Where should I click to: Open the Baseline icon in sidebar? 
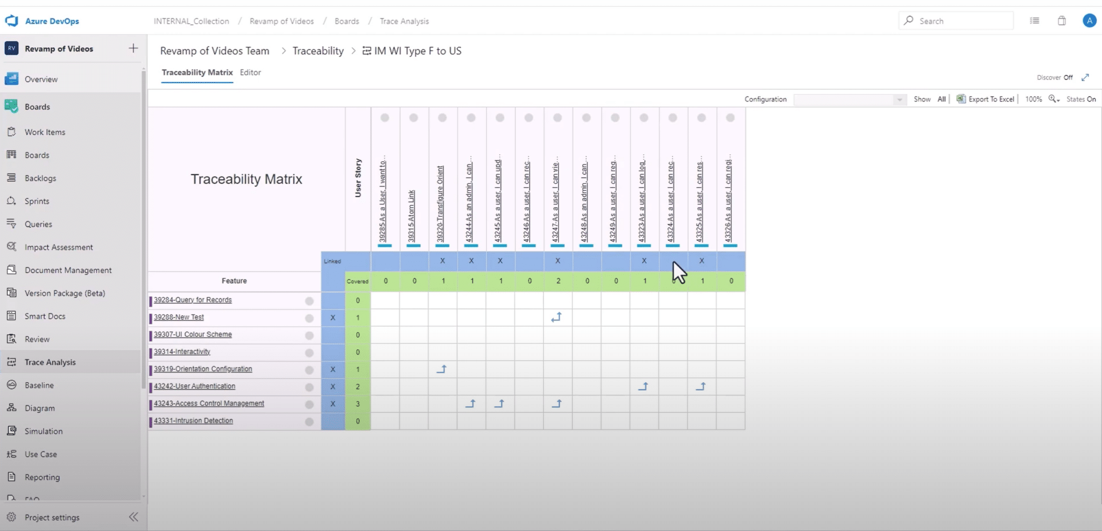[x=11, y=385]
